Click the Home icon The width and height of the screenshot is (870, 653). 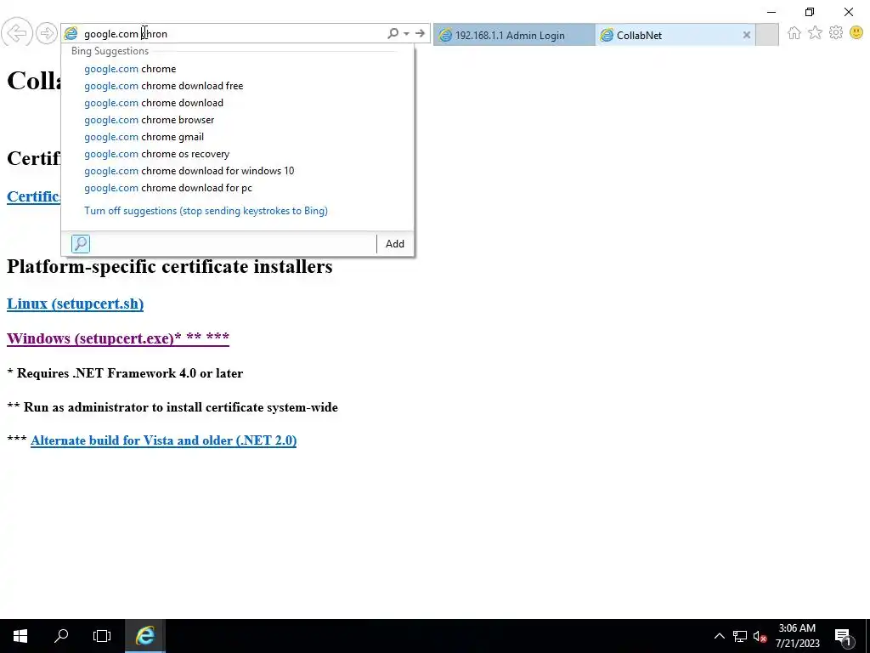coord(794,33)
